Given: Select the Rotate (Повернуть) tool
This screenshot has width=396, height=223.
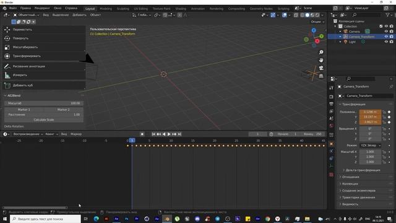Looking at the screenshot, I should [44, 38].
